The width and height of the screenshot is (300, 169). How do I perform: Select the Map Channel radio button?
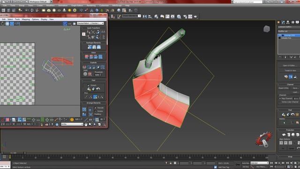280,99
